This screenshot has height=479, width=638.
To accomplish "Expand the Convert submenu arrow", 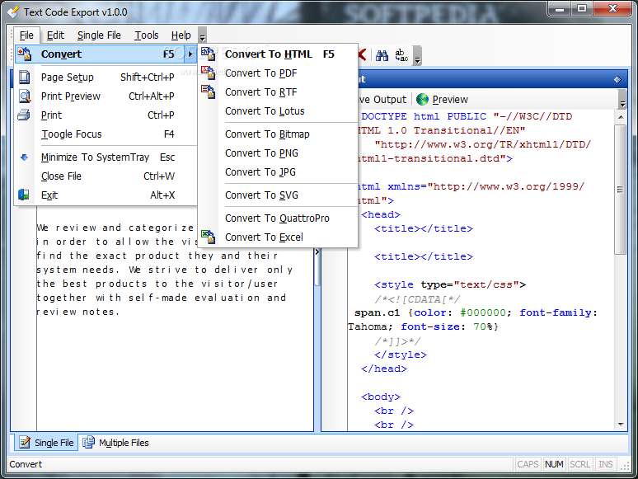I will click(x=190, y=54).
